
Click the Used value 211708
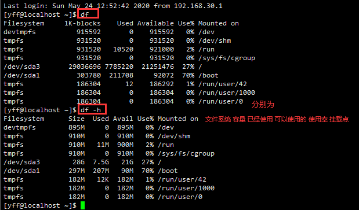coord(121,75)
